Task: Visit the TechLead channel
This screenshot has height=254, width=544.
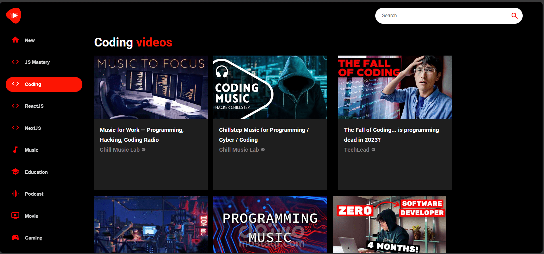Action: pyautogui.click(x=357, y=150)
